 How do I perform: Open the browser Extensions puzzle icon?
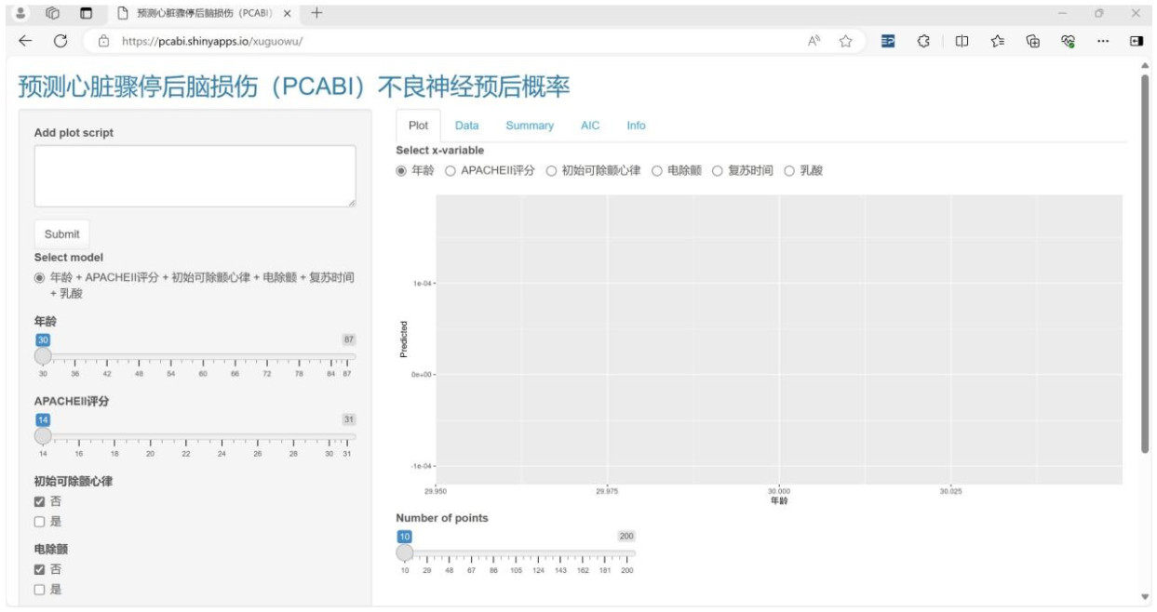pyautogui.click(x=924, y=41)
